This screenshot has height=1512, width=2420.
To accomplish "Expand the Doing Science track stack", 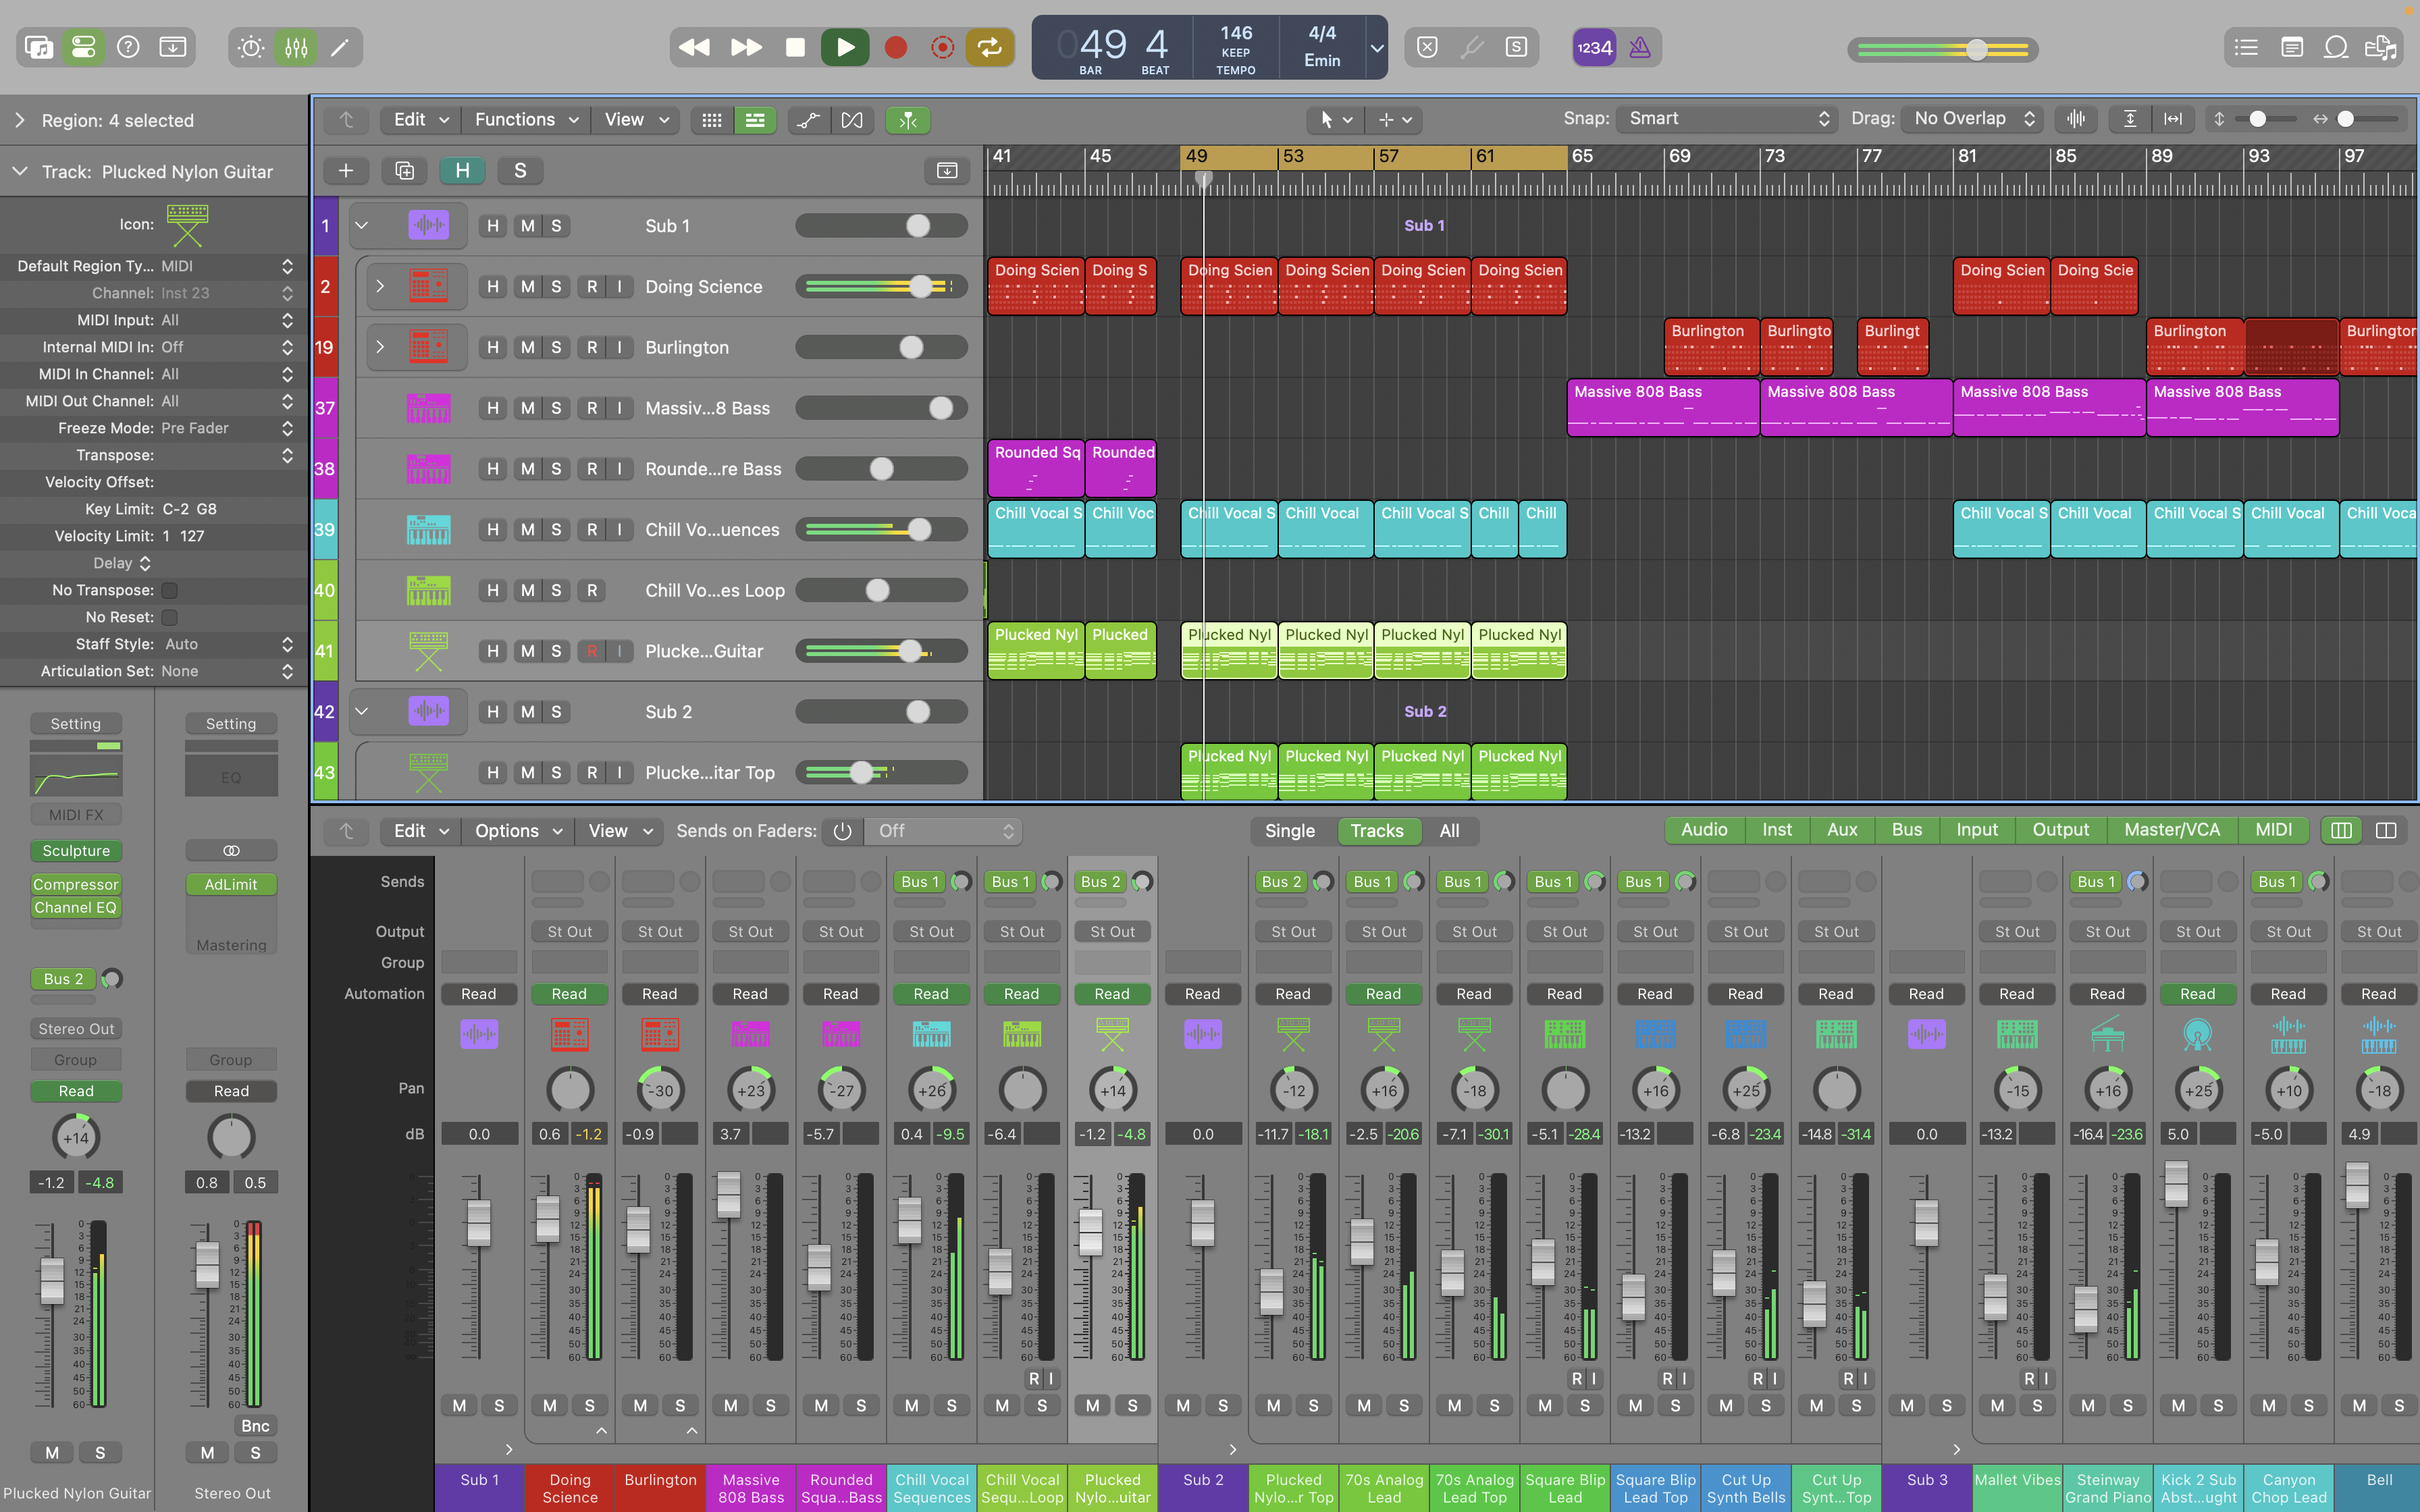I will coord(380,286).
